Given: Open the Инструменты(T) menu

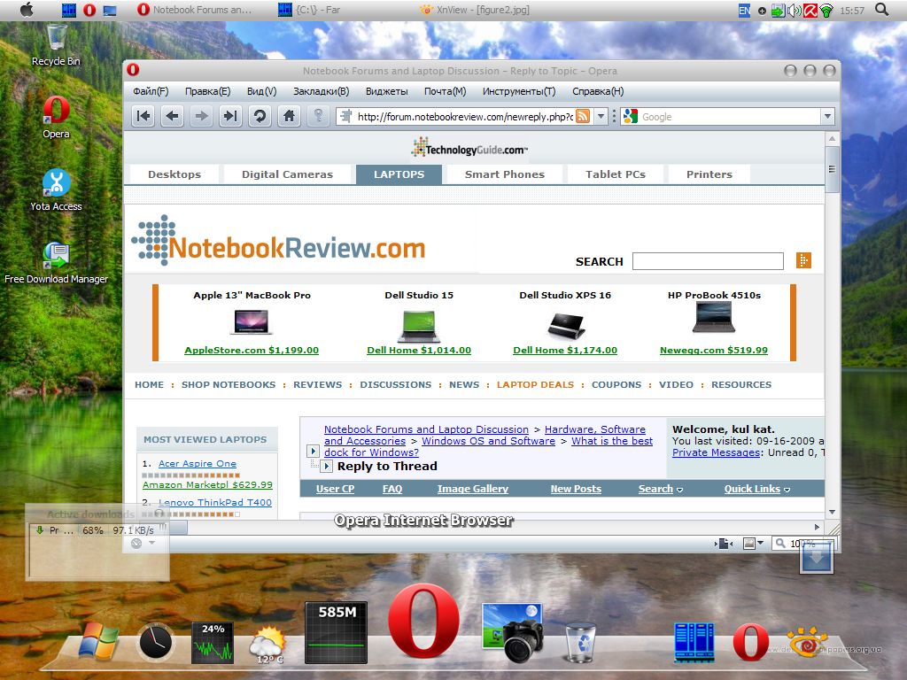Looking at the screenshot, I should click(x=519, y=91).
